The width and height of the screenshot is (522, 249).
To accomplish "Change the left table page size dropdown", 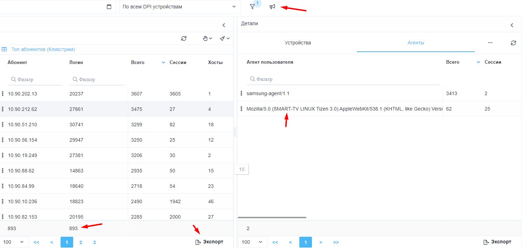I will coord(13,242).
